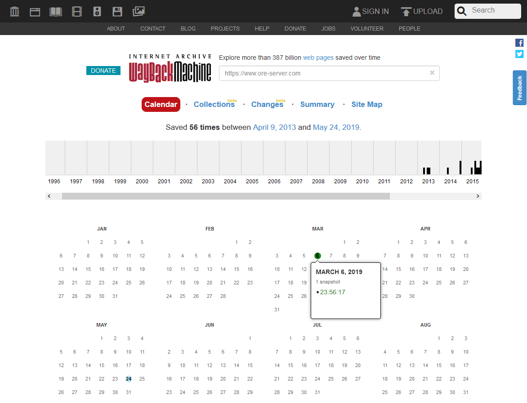Viewport: 527px width, 403px height.
Task: Open the Audio speaker icon
Action: 97,12
